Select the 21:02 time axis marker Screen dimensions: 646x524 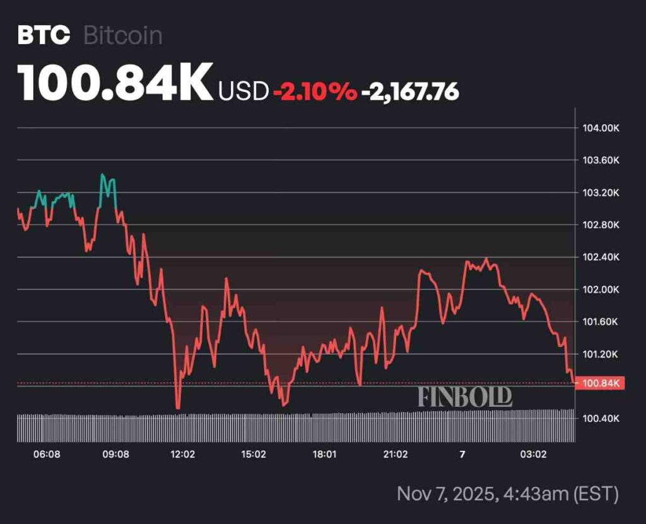click(395, 455)
